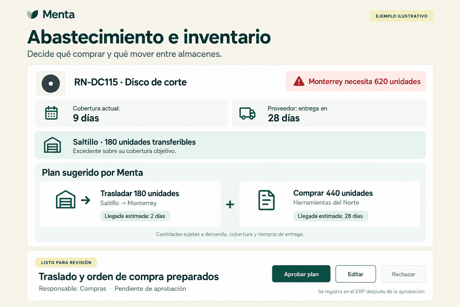The width and height of the screenshot is (460, 307).
Task: Click Llegada estimada: 2 días chip
Action: pos(135,216)
